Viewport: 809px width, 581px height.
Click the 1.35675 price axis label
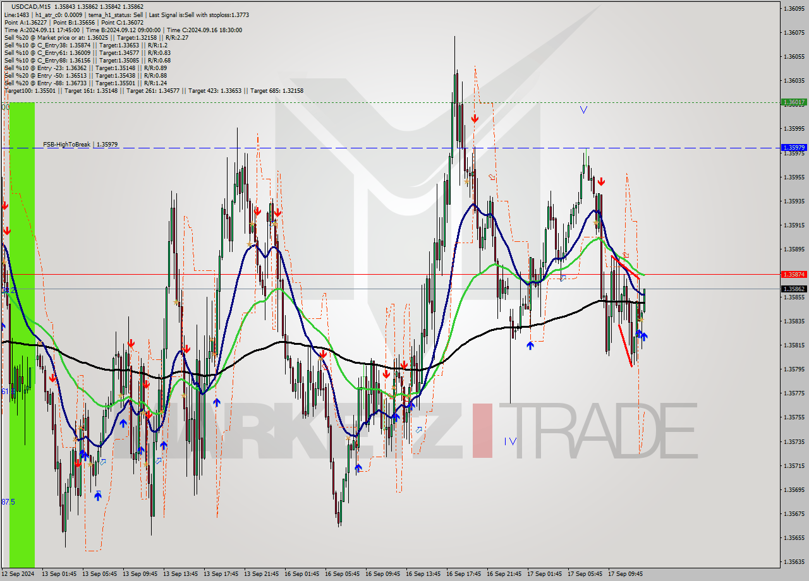pyautogui.click(x=794, y=513)
